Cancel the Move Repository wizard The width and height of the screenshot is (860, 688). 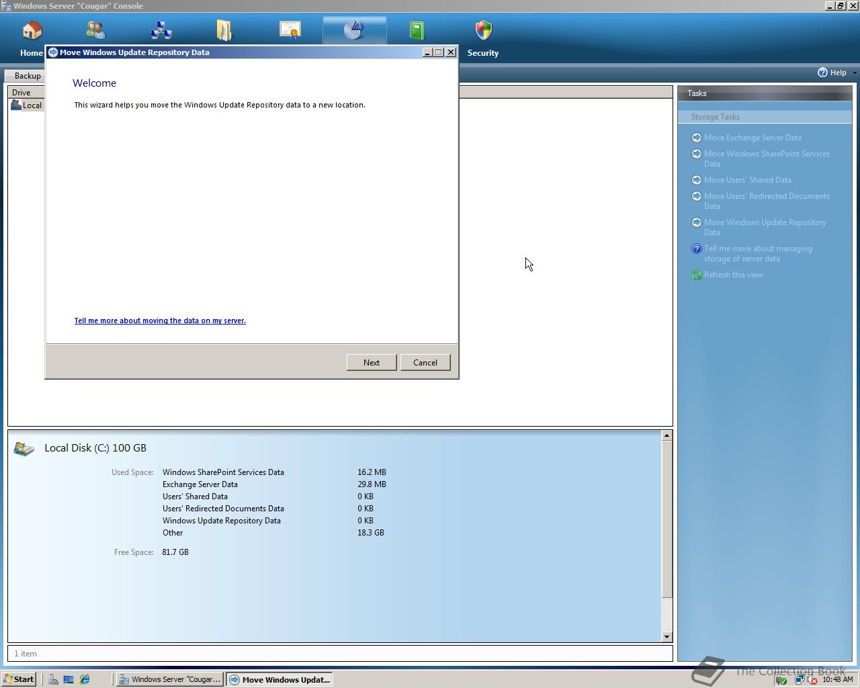(x=425, y=362)
